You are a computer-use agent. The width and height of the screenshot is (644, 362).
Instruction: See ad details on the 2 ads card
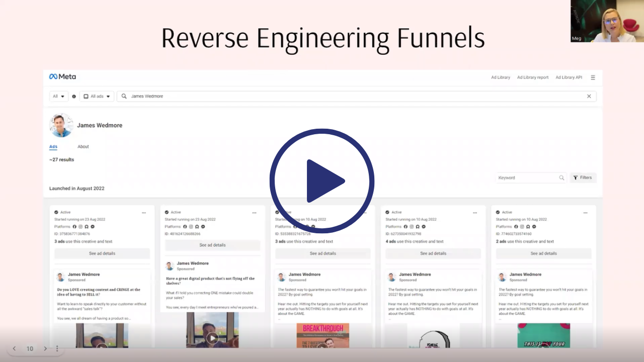coord(544,253)
